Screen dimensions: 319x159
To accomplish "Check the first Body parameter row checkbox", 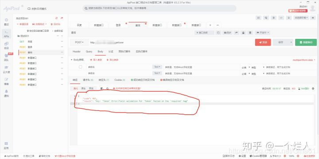I will click(x=80, y=67).
